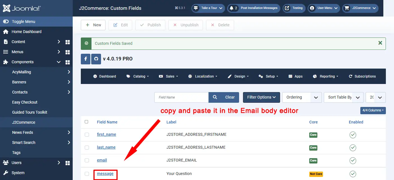
Task: Open the Subscriptions menu item
Action: pos(362,76)
